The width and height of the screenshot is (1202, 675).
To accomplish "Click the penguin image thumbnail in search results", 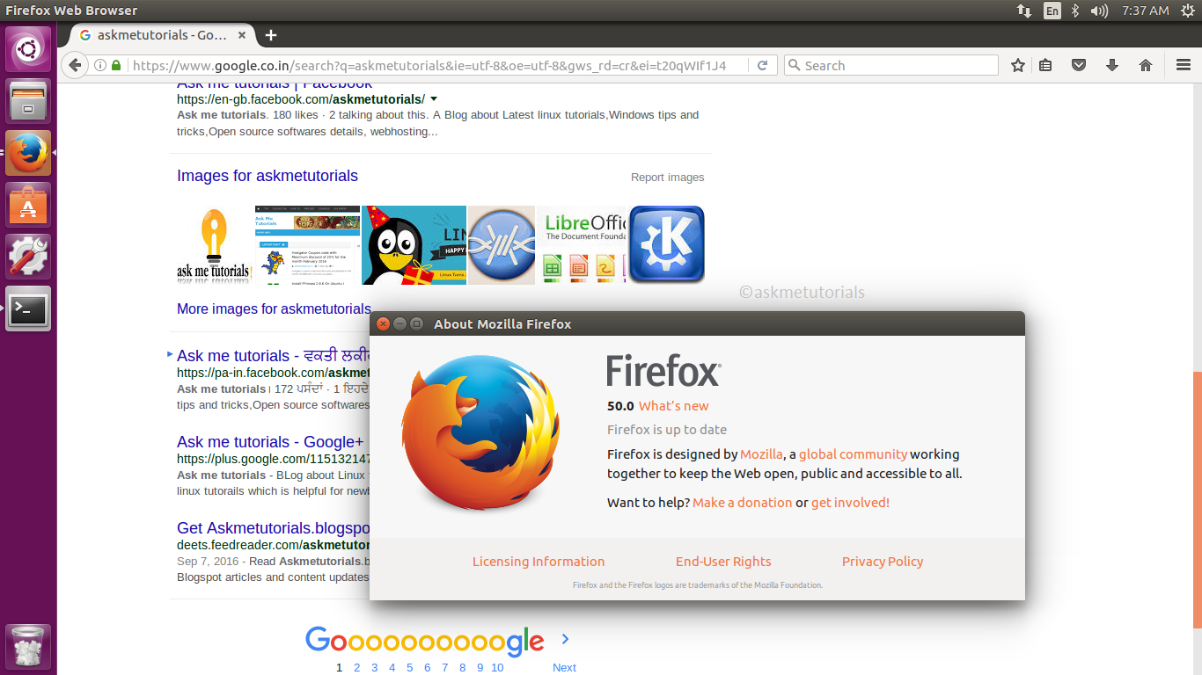I will [413, 244].
